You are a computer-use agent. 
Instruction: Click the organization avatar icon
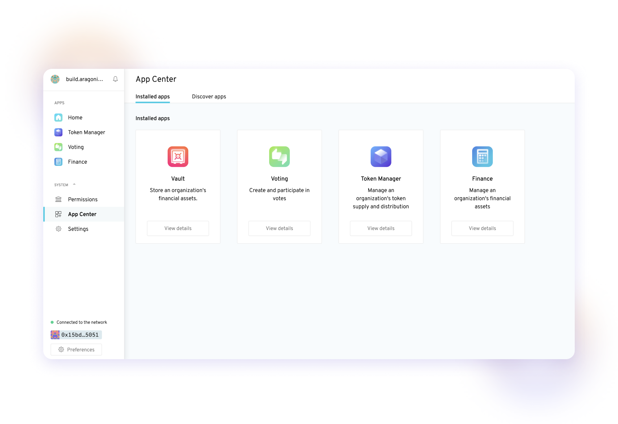pos(55,79)
